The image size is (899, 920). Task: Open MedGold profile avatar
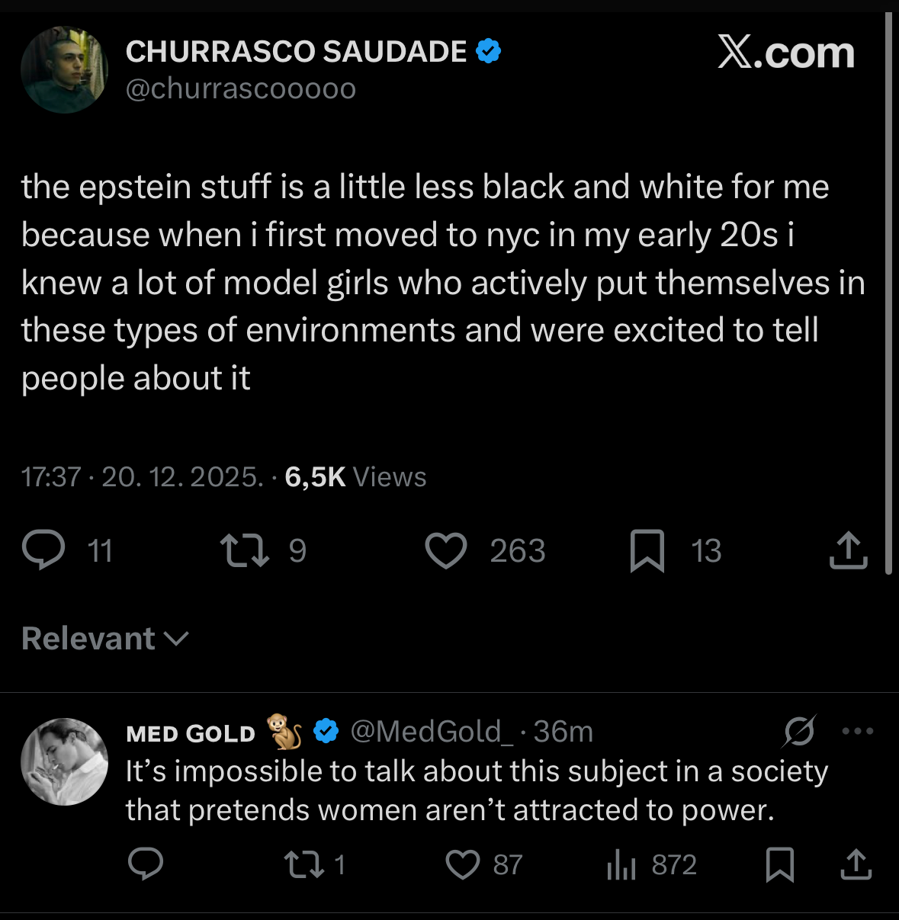pyautogui.click(x=65, y=761)
